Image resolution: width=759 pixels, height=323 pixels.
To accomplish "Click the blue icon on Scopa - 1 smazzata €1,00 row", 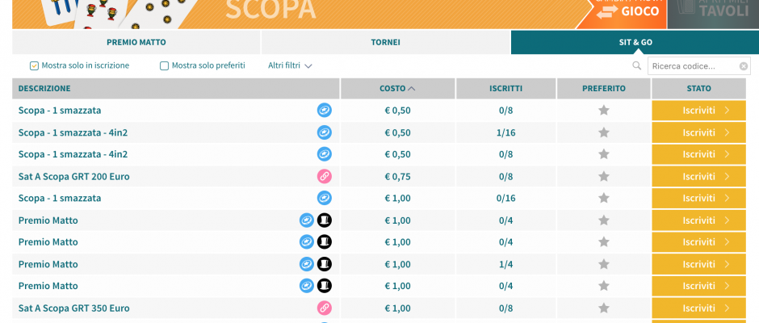I will pos(325,198).
